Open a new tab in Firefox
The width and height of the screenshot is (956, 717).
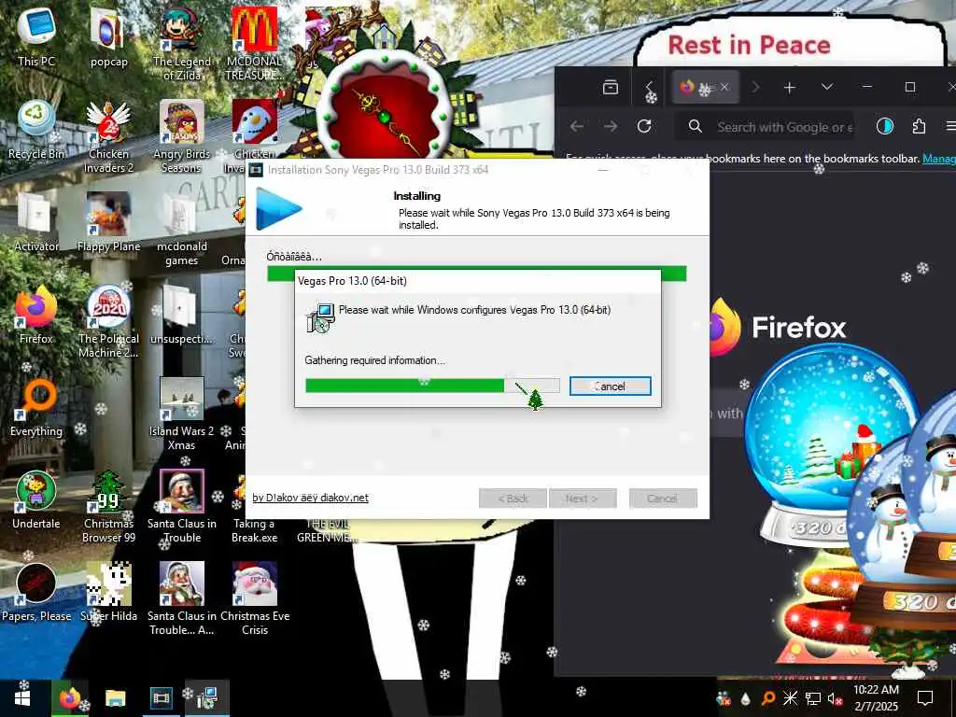790,87
